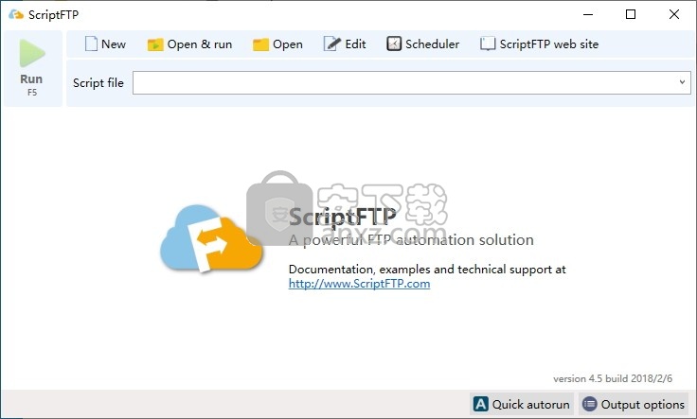Click the version 4.5 build text
Viewport: 697px width, 419px height.
(x=613, y=378)
